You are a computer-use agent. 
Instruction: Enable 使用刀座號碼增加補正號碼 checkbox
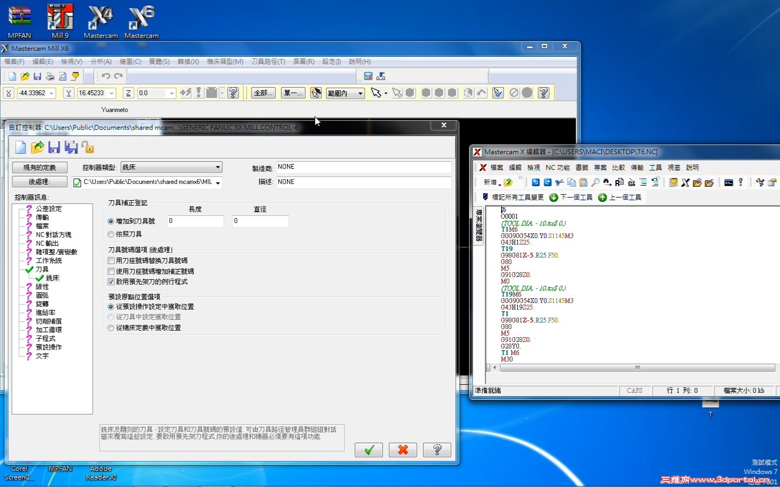pyautogui.click(x=111, y=272)
